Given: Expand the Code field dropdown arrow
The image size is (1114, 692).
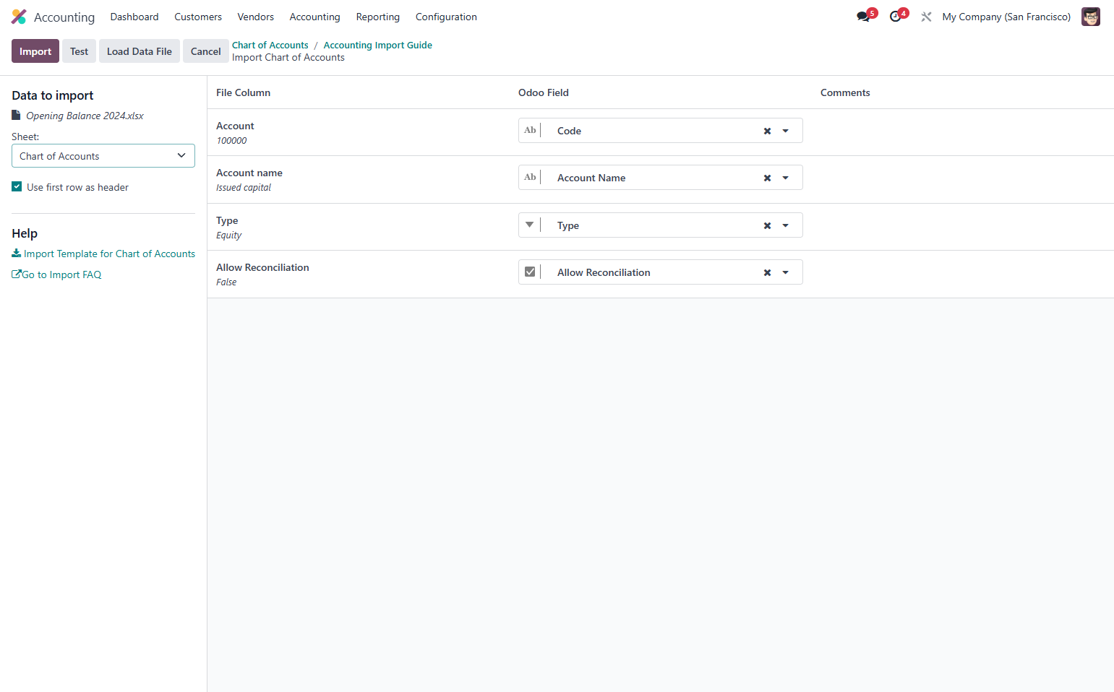Looking at the screenshot, I should coord(786,131).
